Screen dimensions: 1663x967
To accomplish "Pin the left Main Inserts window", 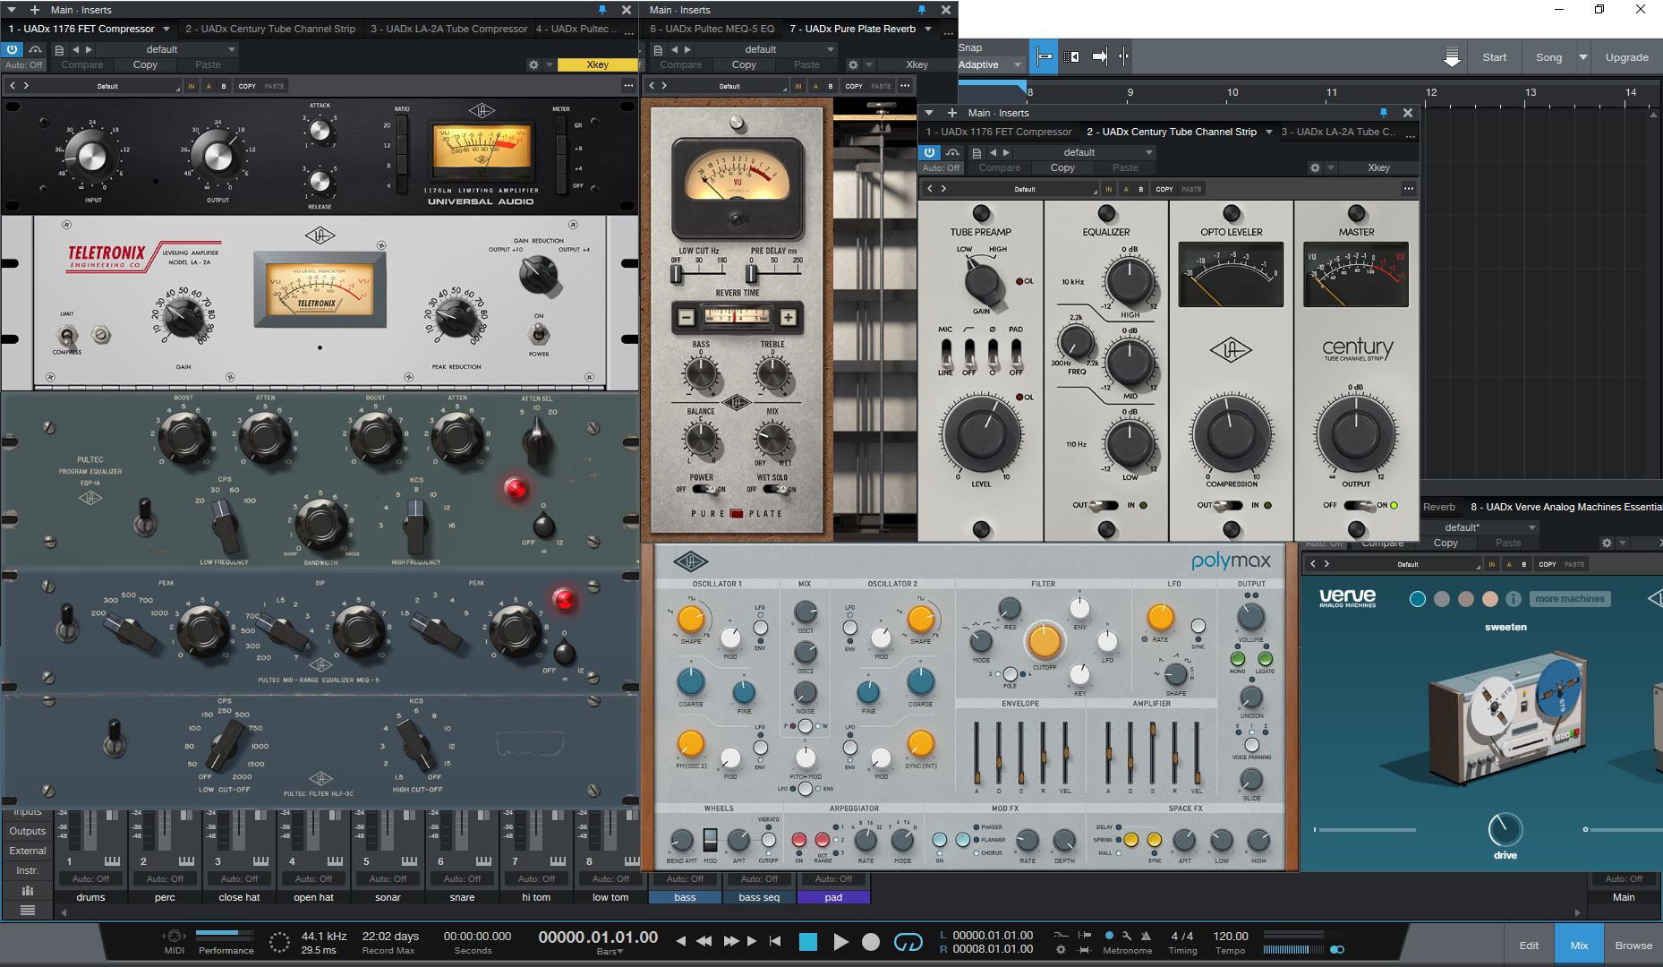I will pyautogui.click(x=602, y=9).
